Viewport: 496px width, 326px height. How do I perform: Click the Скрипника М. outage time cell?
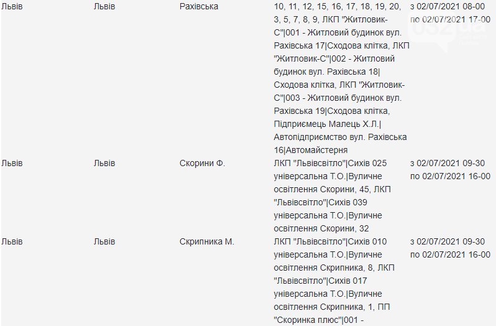point(450,248)
